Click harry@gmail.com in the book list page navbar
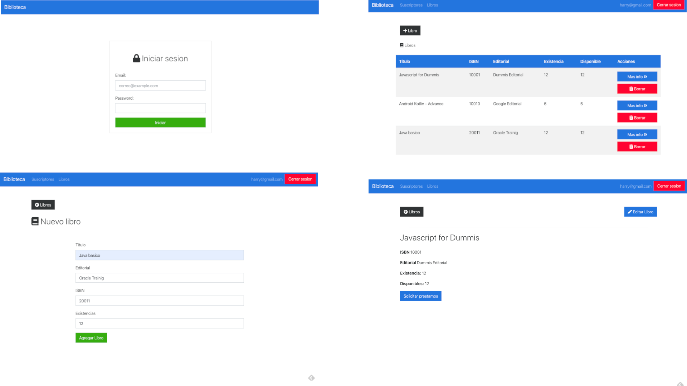Viewport: 687px width, 386px height. 635,5
